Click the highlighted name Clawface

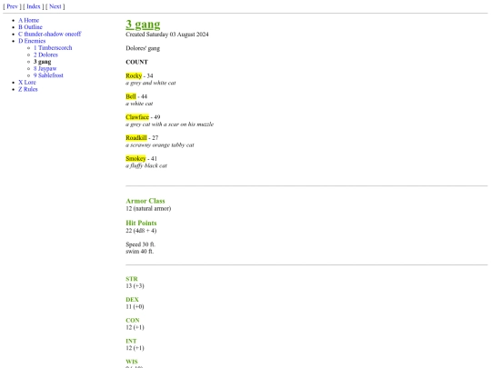(137, 117)
